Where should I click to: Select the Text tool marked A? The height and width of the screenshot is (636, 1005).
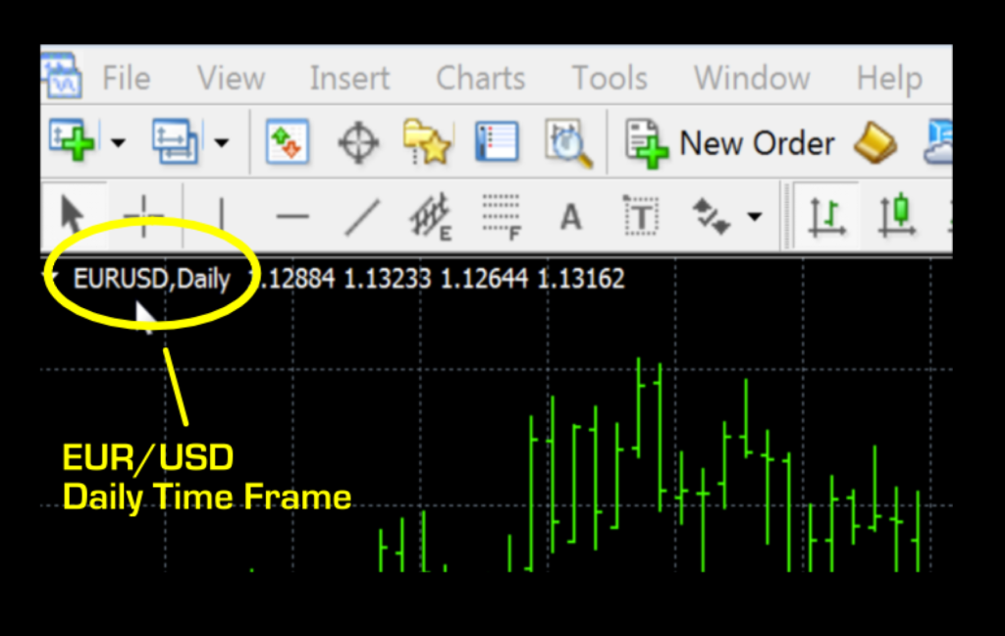click(x=570, y=215)
